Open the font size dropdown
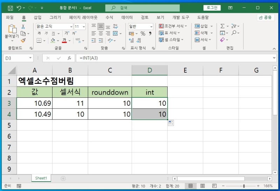This screenshot has height=191, width=280. tap(84, 27)
